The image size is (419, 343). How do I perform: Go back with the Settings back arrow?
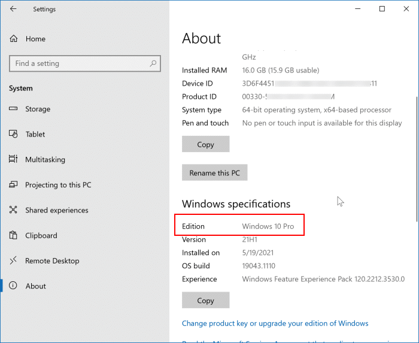(x=13, y=9)
